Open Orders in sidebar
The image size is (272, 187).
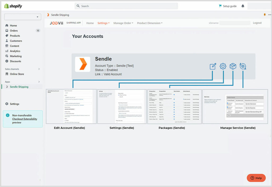[14, 31]
